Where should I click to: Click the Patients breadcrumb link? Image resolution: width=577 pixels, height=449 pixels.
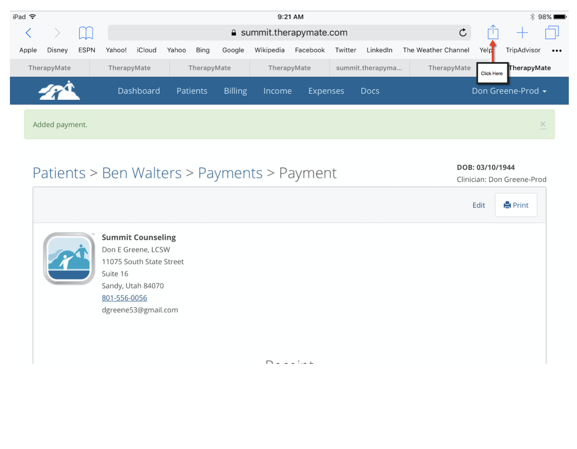point(59,173)
